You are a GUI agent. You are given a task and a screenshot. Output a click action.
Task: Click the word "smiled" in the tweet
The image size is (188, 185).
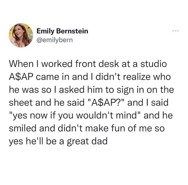(x=22, y=128)
